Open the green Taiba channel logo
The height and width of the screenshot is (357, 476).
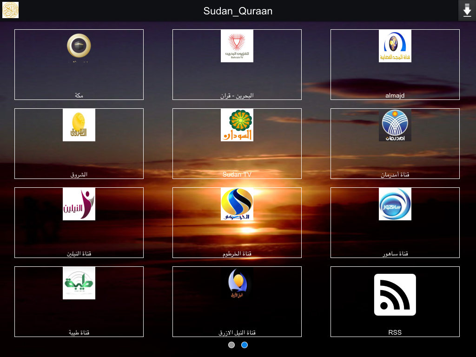pos(79,283)
